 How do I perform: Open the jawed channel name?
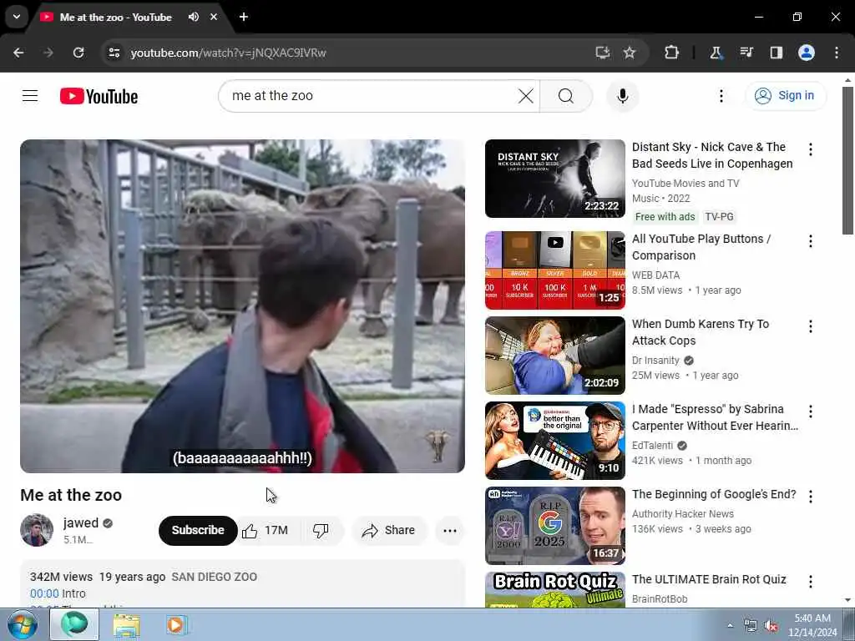81,522
